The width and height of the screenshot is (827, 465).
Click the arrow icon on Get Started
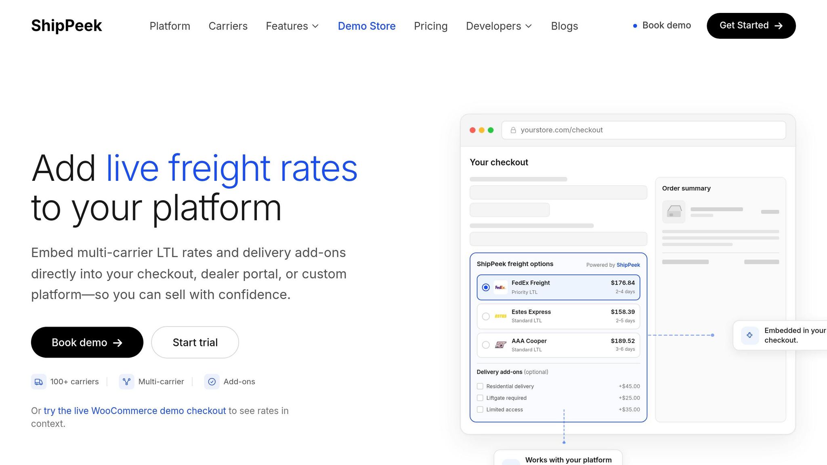[x=779, y=26]
